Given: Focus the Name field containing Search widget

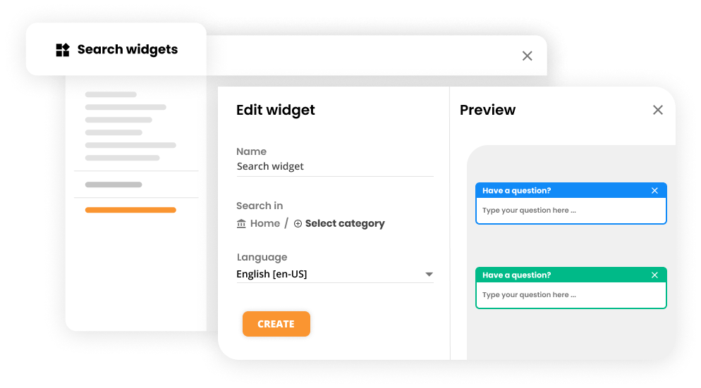Looking at the screenshot, I should (x=334, y=167).
